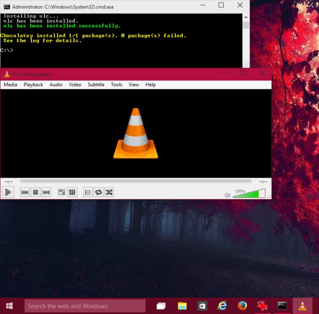Screen dimensions: 319x314
Task: Click elapsed time label in VLC
Action: click(x=8, y=181)
